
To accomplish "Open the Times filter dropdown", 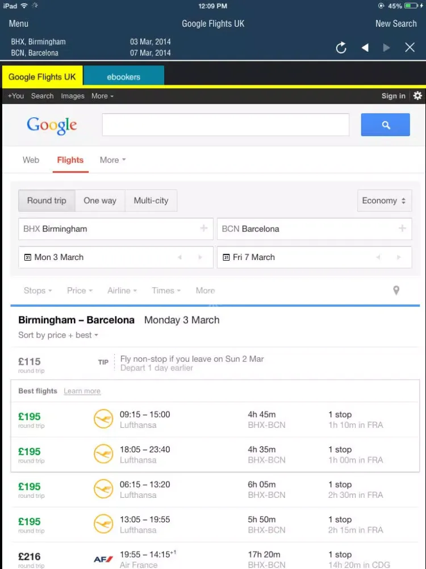I will (166, 290).
